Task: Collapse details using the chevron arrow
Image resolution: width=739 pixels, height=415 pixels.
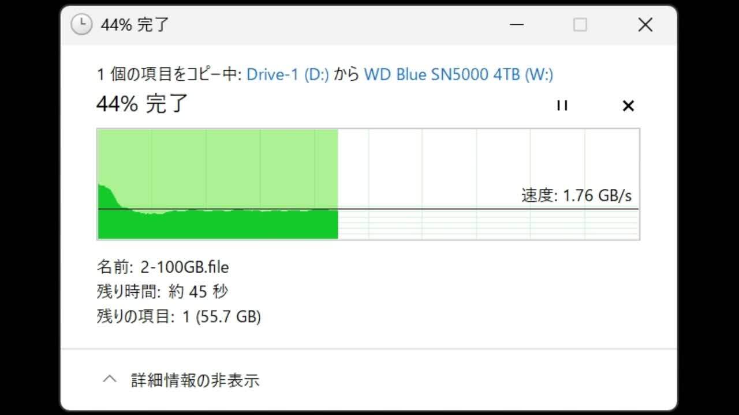Action: pos(109,379)
